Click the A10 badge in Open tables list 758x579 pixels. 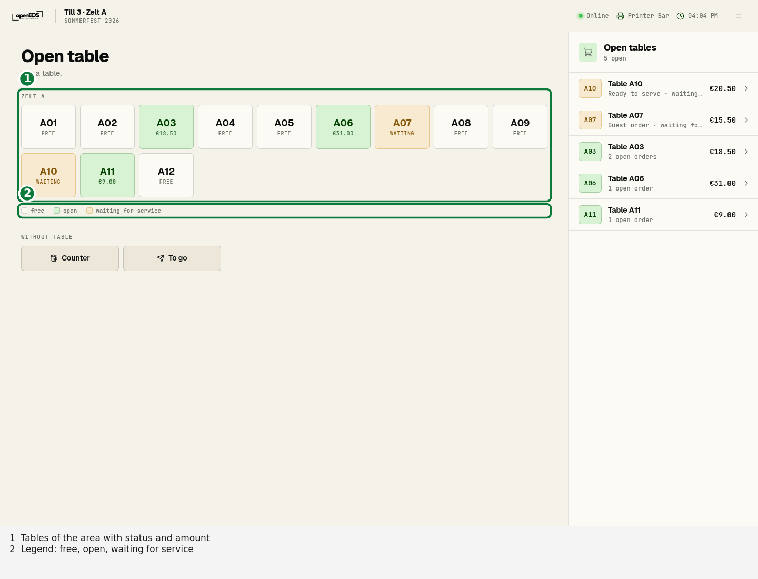[x=590, y=88]
